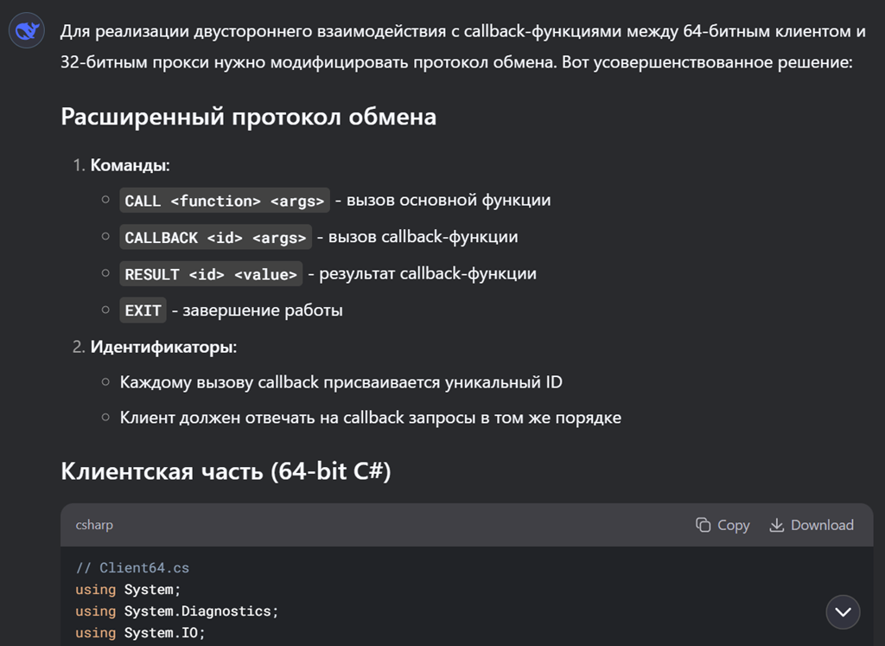Click the CALL <function> <args> code chip

[225, 201]
